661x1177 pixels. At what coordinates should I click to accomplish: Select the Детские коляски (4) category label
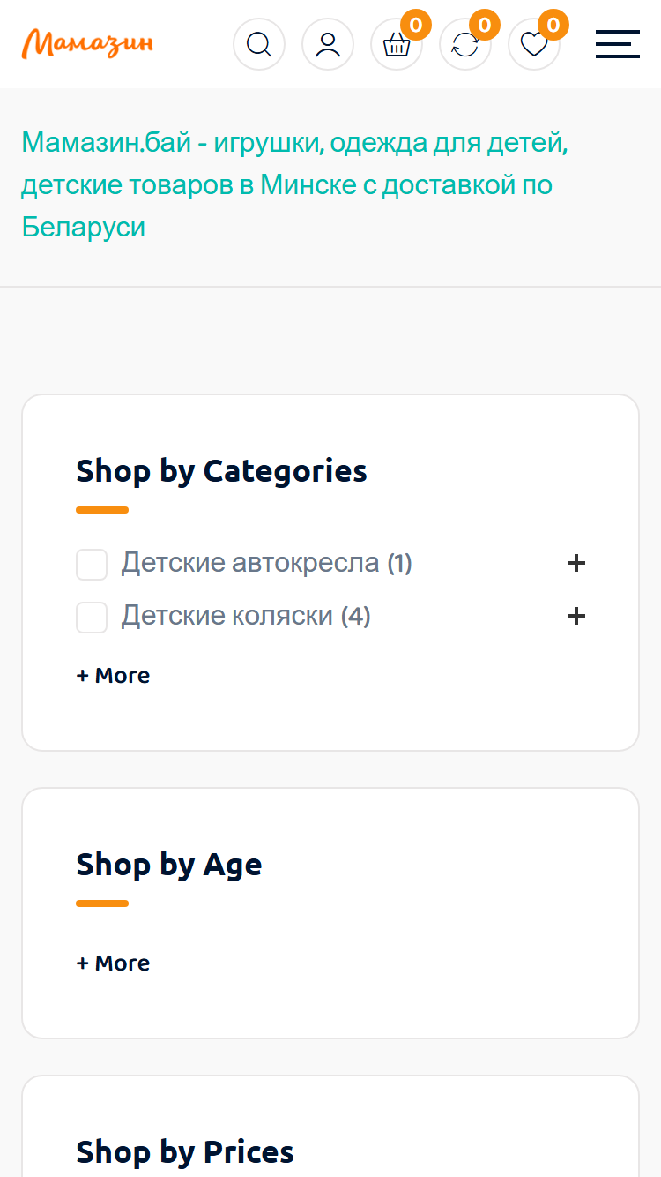coord(246,616)
